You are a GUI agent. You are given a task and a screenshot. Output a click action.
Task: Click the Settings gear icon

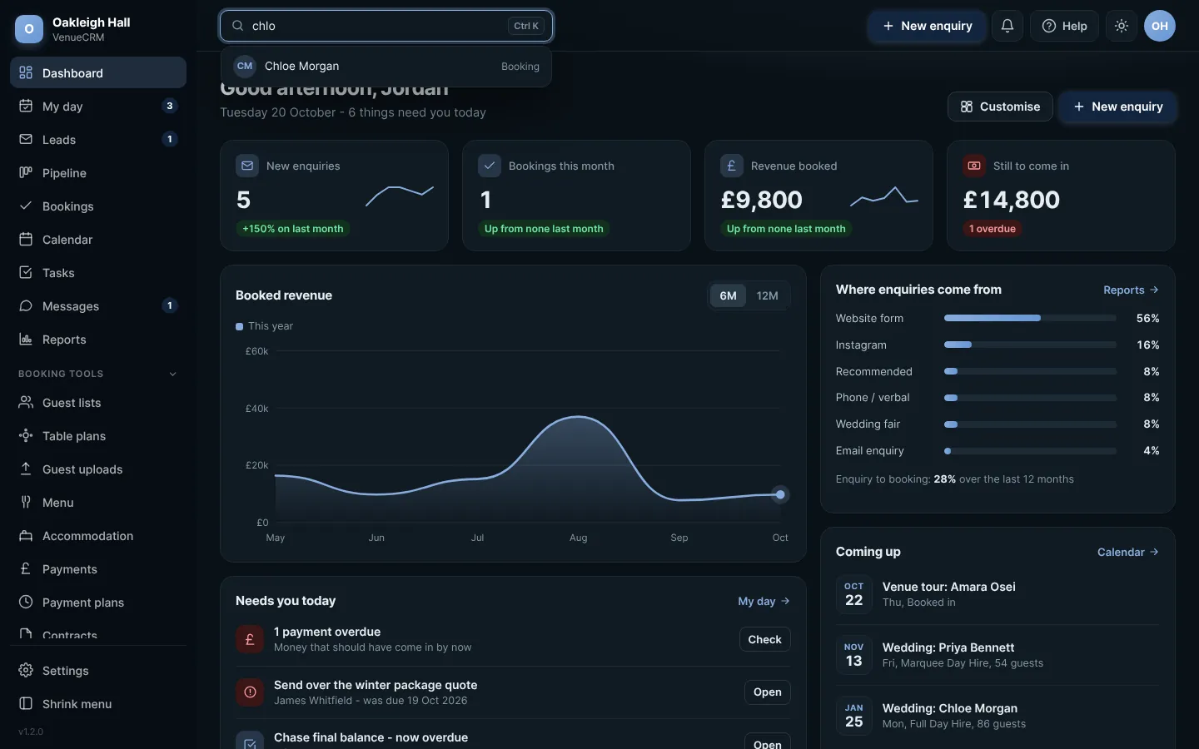coord(26,671)
